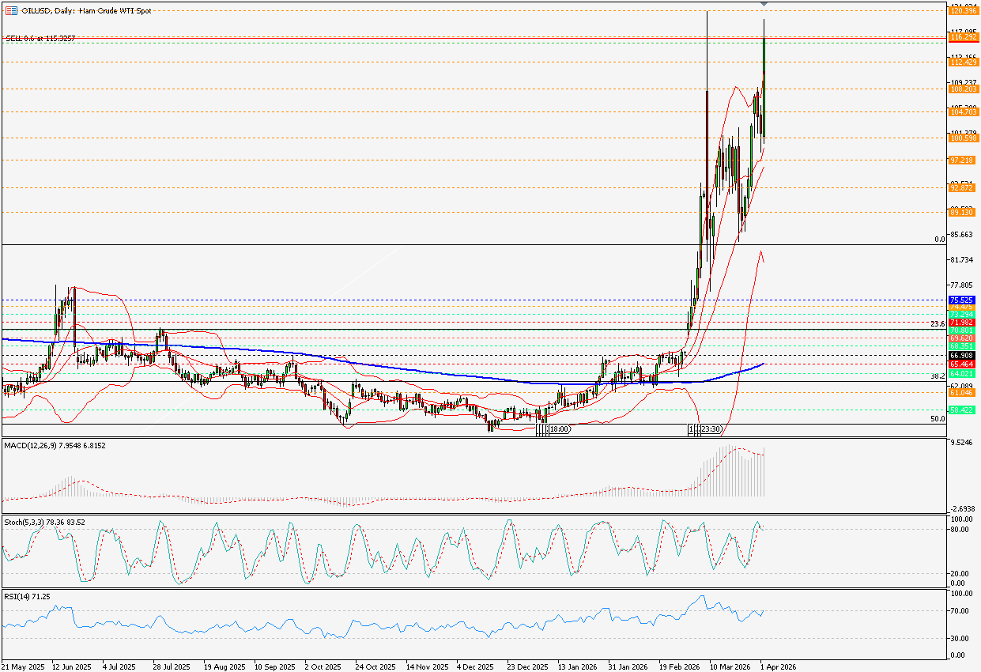Click the 120.396 orange price label
This screenshot has width=981, height=672.
[x=964, y=11]
